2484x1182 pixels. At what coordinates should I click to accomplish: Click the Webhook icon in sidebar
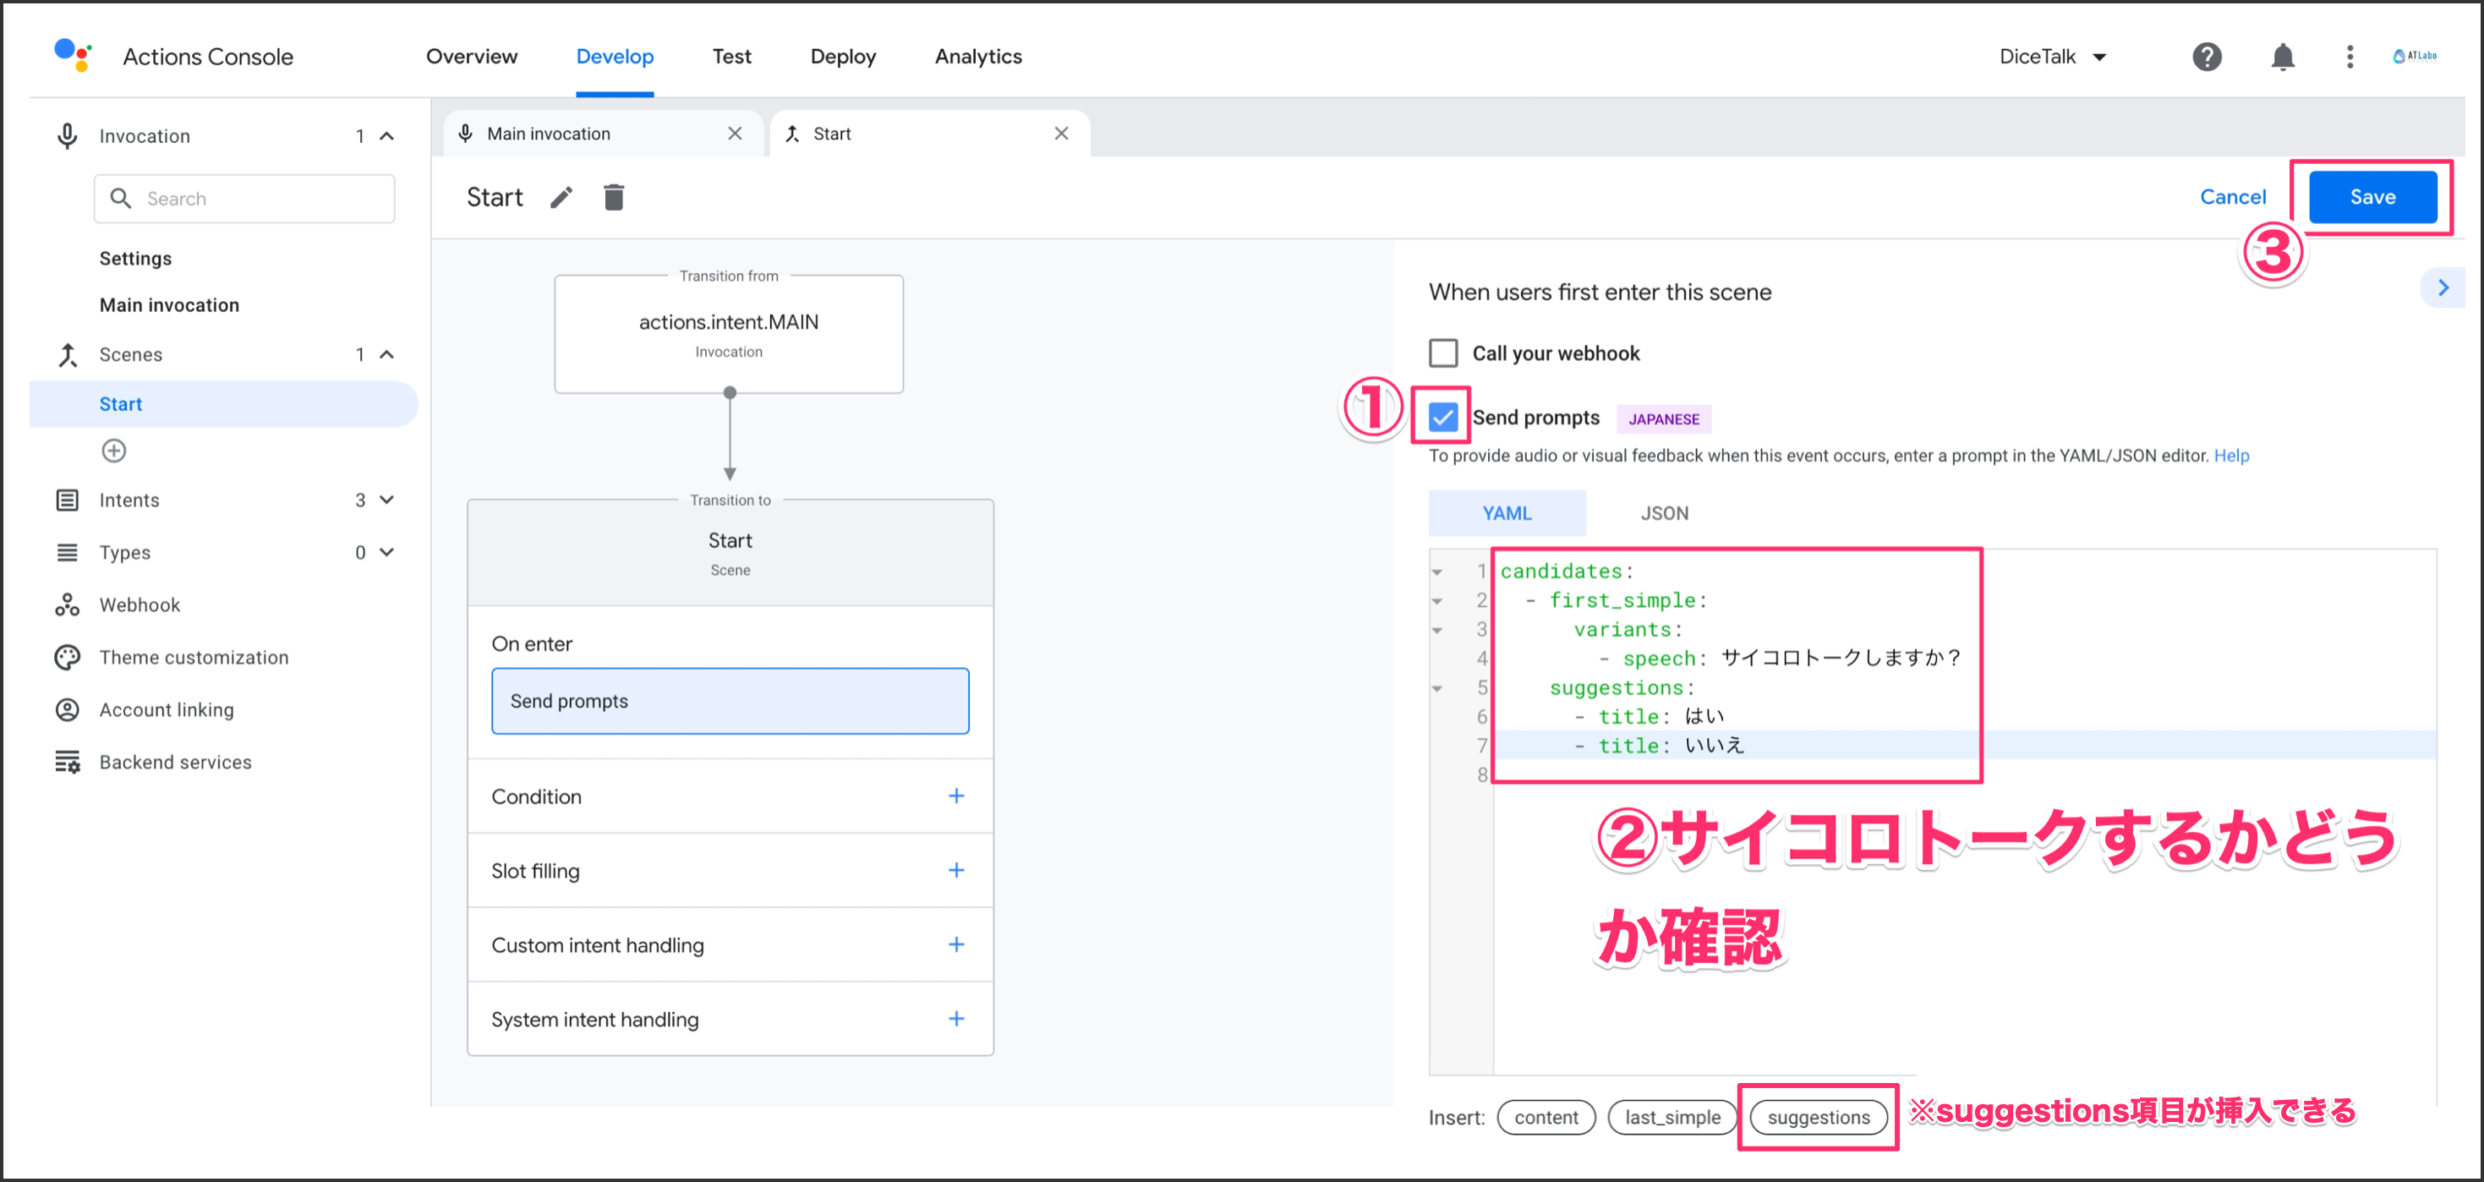point(67,605)
